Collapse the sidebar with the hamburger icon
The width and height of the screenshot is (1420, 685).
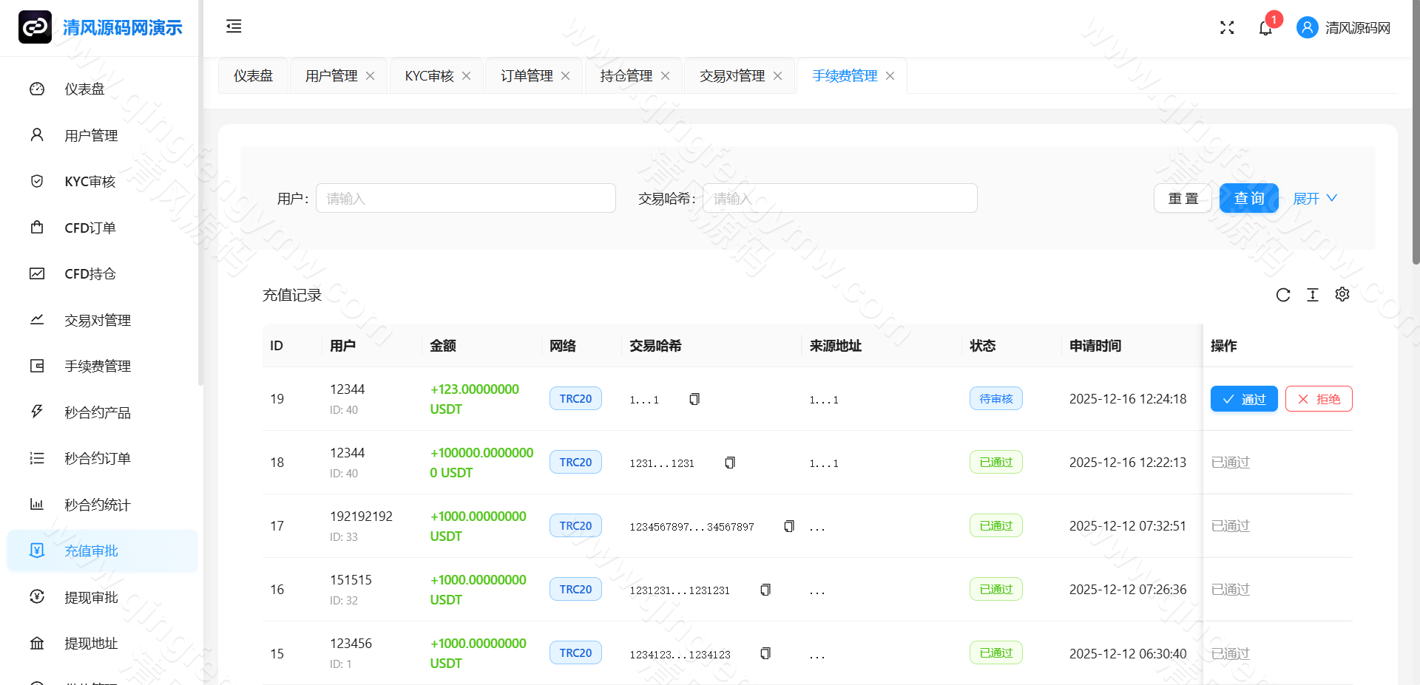pyautogui.click(x=234, y=27)
